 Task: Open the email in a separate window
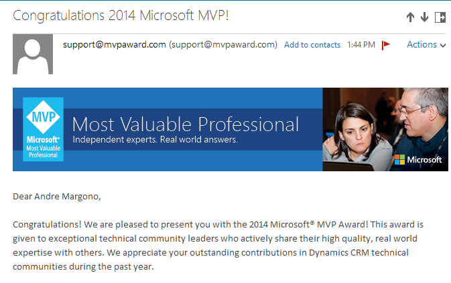tap(440, 17)
